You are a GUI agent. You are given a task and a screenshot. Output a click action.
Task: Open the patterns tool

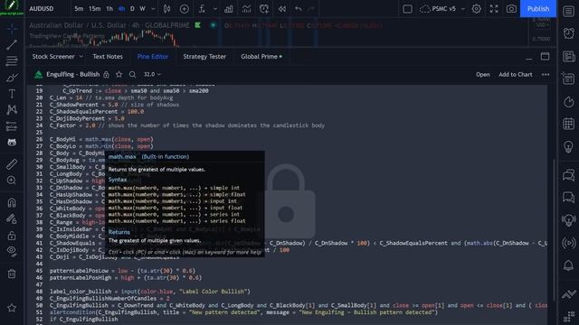tap(12, 110)
